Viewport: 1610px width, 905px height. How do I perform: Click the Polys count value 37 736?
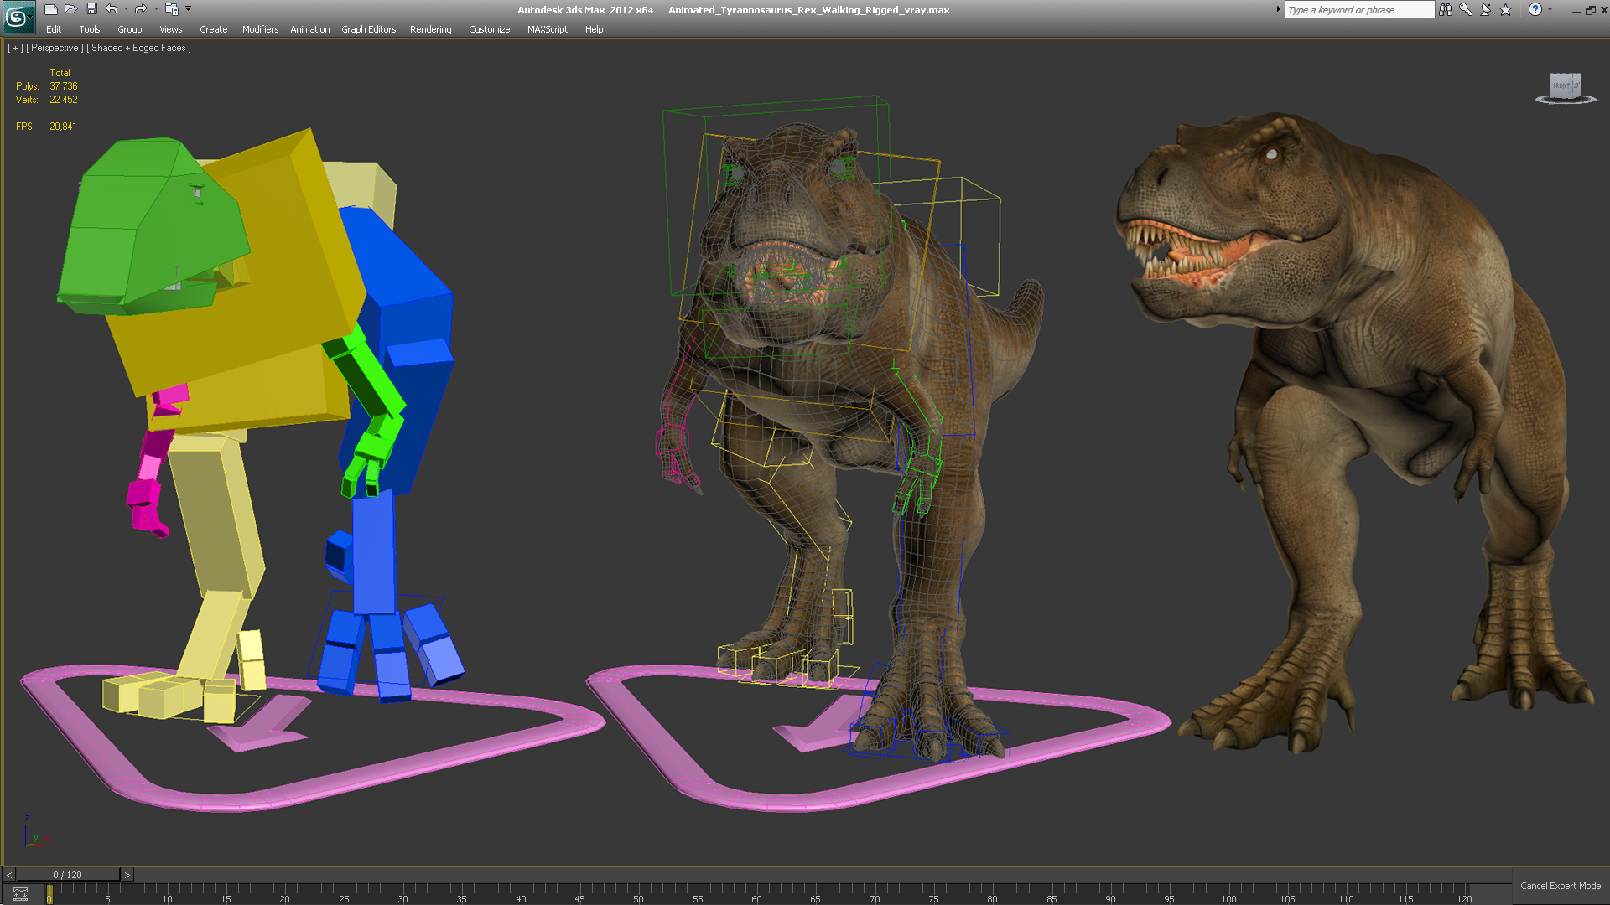63,86
